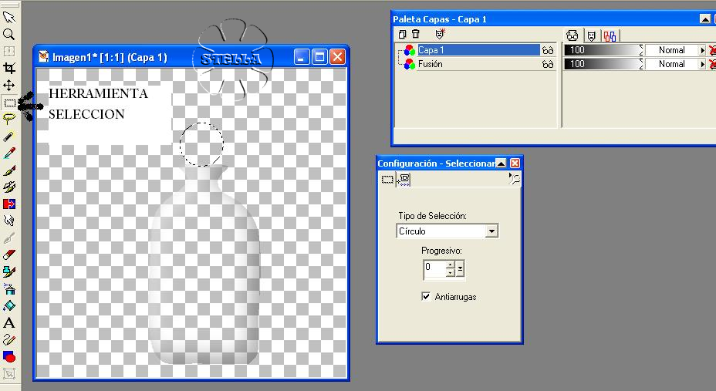Switch to the Blend Ranges tab
The height and width of the screenshot is (391, 716).
pos(610,35)
